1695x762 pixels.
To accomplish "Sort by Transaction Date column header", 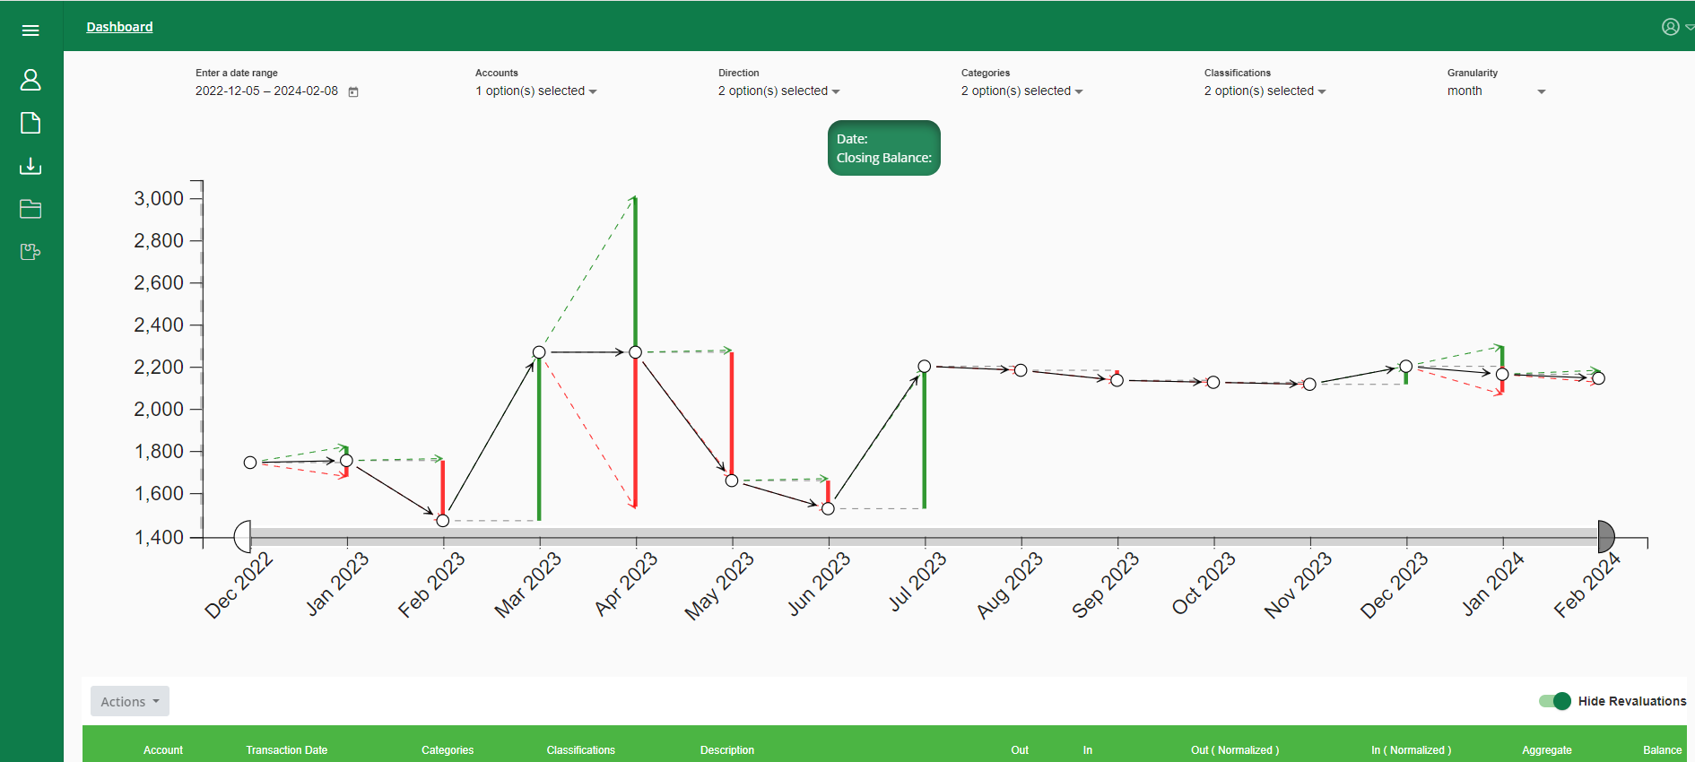I will coord(286,750).
